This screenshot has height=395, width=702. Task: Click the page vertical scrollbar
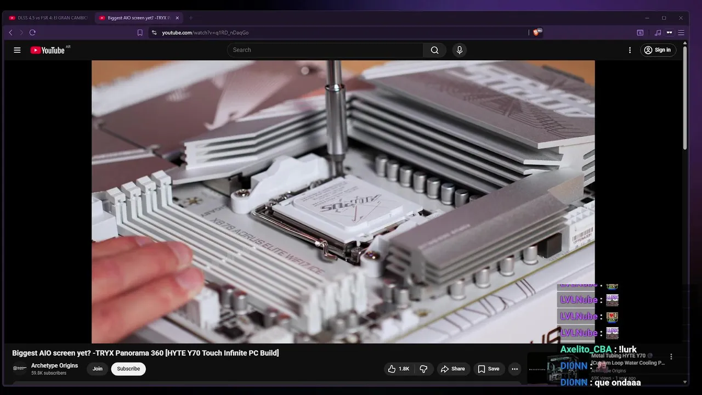coord(685,99)
